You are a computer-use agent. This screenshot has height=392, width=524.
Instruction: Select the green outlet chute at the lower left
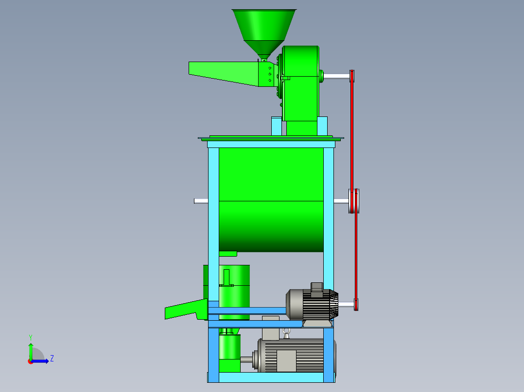186,309
